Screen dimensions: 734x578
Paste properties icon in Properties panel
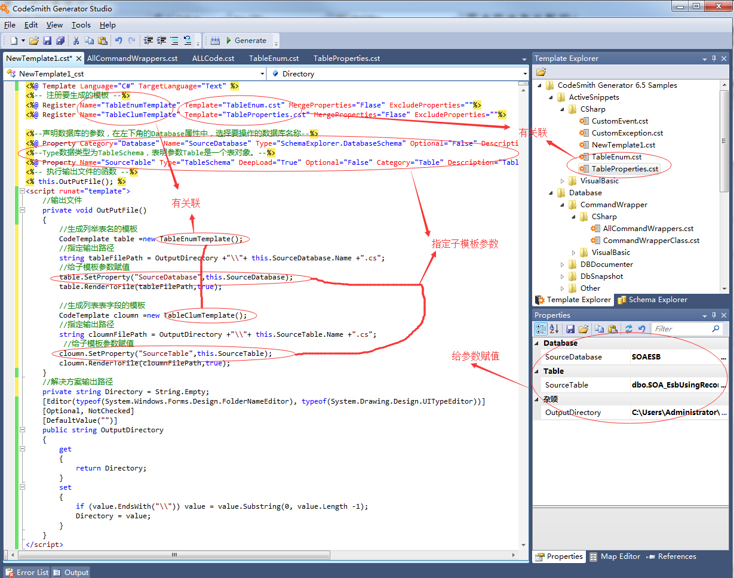pos(612,329)
